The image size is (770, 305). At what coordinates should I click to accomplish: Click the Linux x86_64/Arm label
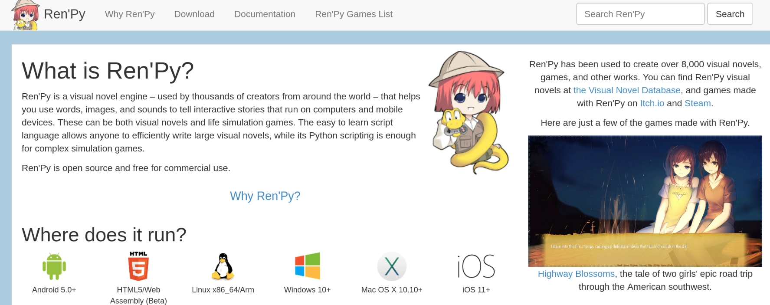223,290
